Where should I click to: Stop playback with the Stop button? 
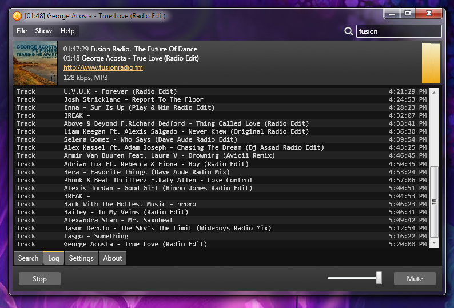point(39,278)
